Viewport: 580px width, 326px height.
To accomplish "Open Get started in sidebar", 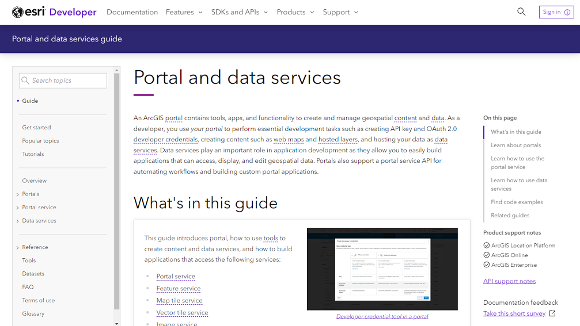I will [x=36, y=128].
